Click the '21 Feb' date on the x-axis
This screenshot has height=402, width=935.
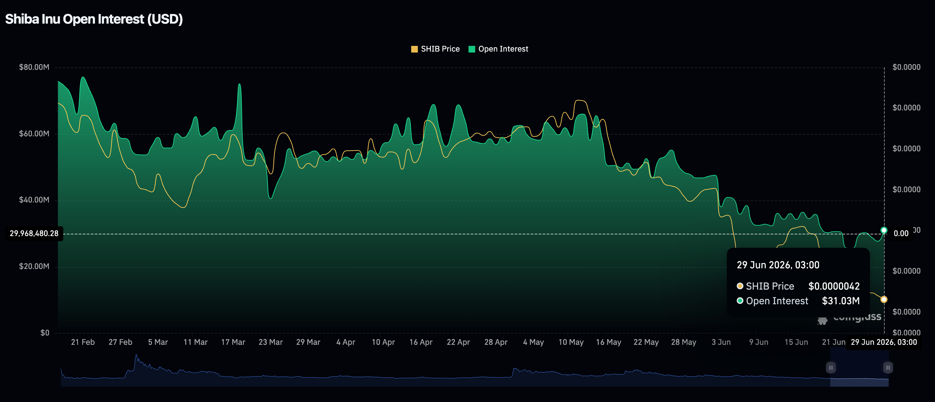[x=83, y=342]
